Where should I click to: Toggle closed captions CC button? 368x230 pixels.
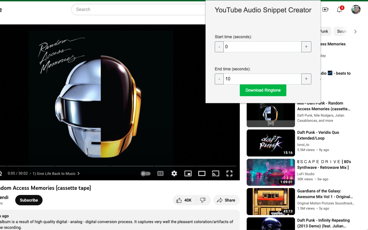coord(160,174)
